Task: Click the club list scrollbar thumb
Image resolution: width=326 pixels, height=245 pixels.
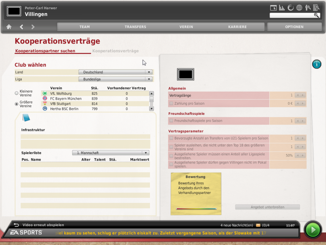Action: coord(152,99)
